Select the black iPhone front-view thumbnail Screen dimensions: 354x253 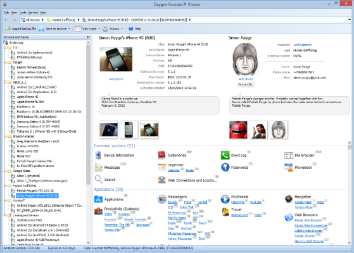pos(129,130)
